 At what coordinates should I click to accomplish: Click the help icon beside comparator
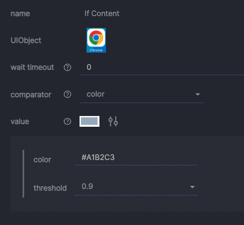(x=68, y=95)
